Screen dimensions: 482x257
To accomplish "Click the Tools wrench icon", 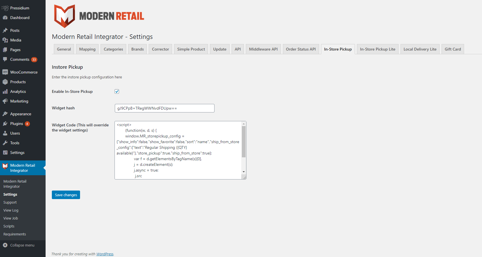I will 5,143.
